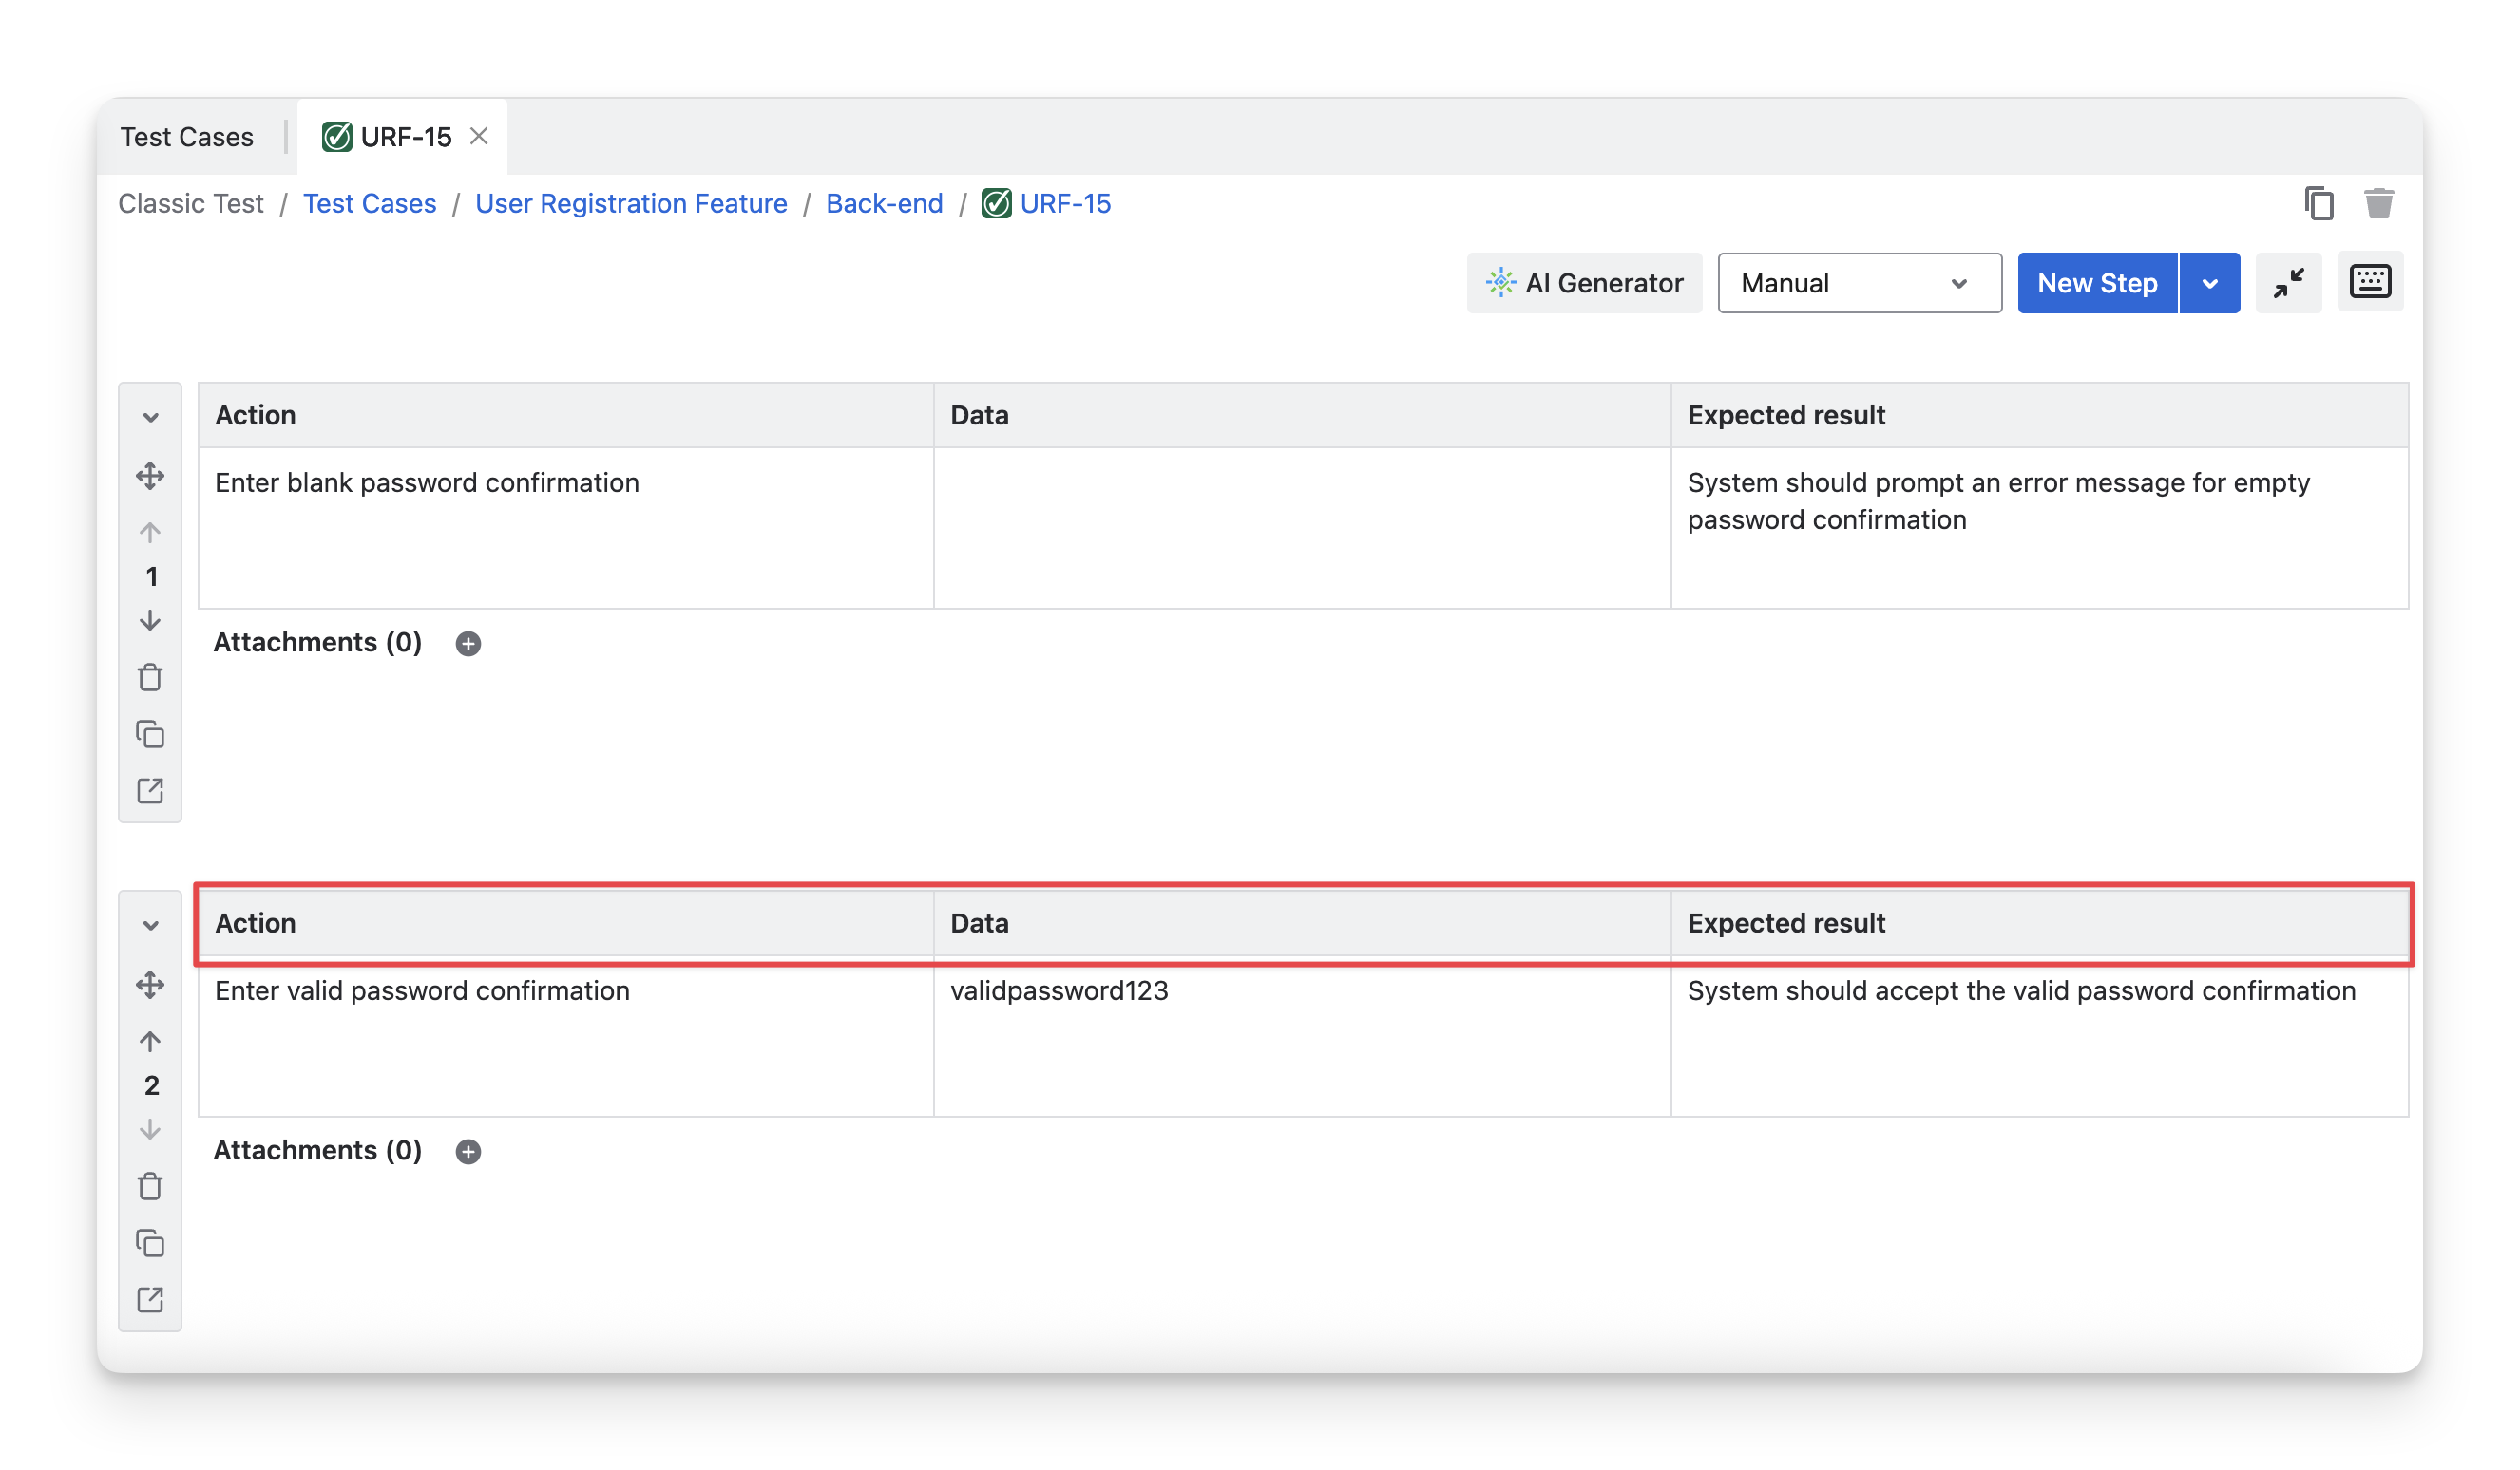Move step 1 down with arrow
This screenshot has height=1470, width=2520.
(150, 621)
